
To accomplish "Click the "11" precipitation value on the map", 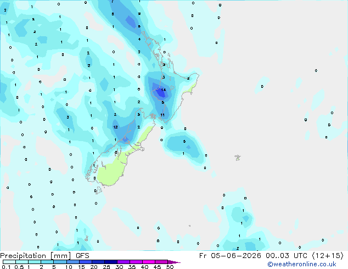I will pyautogui.click(x=162, y=115).
